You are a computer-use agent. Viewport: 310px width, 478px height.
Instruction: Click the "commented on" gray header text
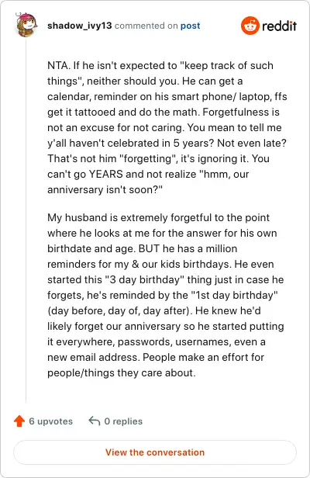pos(146,26)
